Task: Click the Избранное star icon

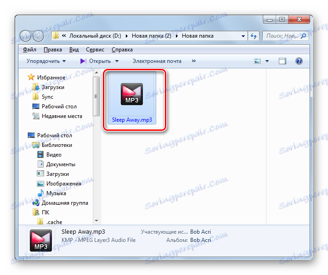Action: pyautogui.click(x=31, y=77)
